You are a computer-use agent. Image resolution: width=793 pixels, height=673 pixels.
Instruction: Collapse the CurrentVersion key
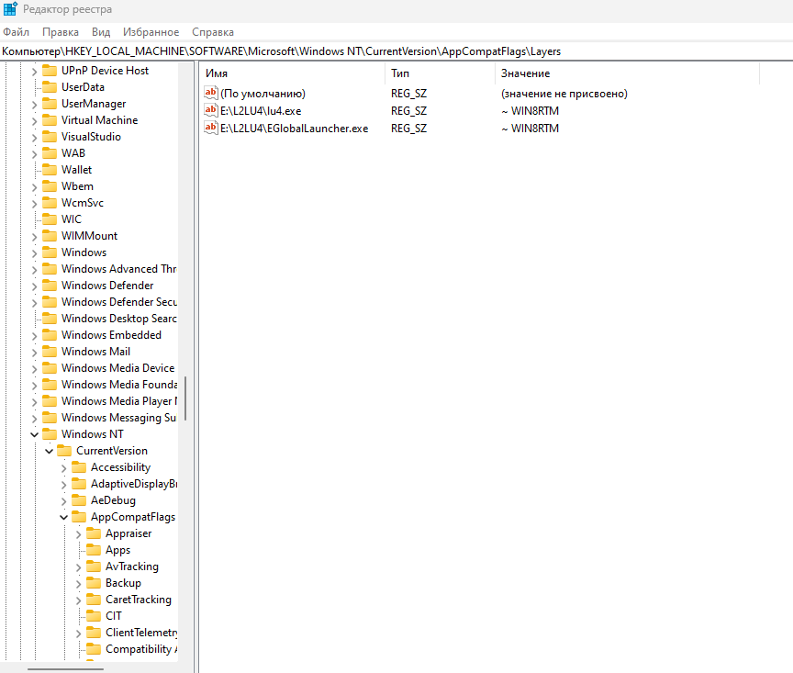click(49, 452)
